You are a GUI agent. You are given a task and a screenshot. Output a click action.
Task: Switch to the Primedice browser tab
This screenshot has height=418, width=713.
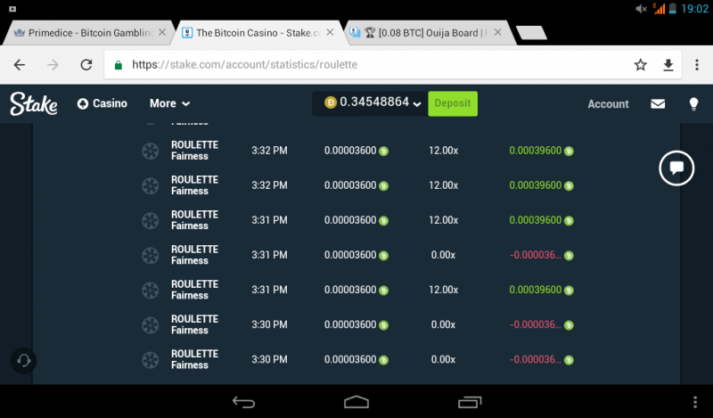pos(90,33)
